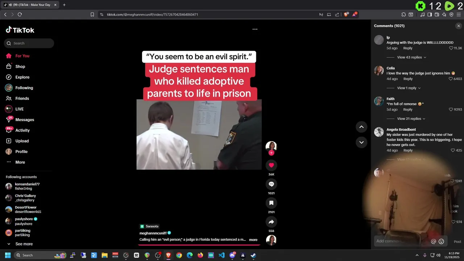This screenshot has width=464, height=261.
Task: Go to previous video with up arrow
Action: click(x=361, y=127)
